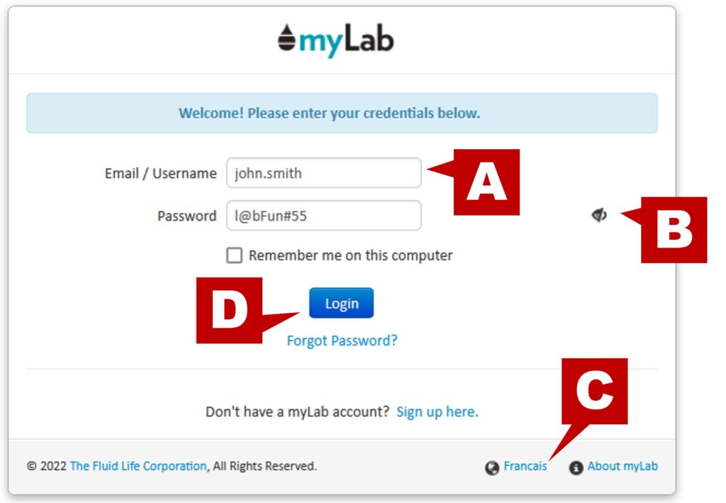Viewport: 726px width, 503px height.
Task: Click the info icon beside About myLab
Action: pos(574,466)
